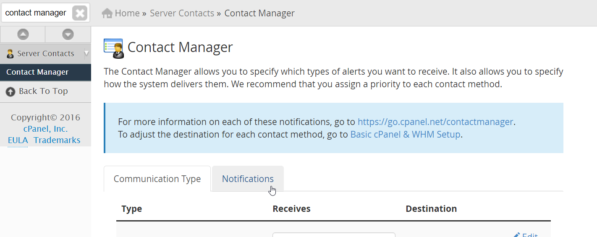Screen dimensions: 597x237
Task: Collapse the Server Contacts section triangle
Action: click(86, 54)
